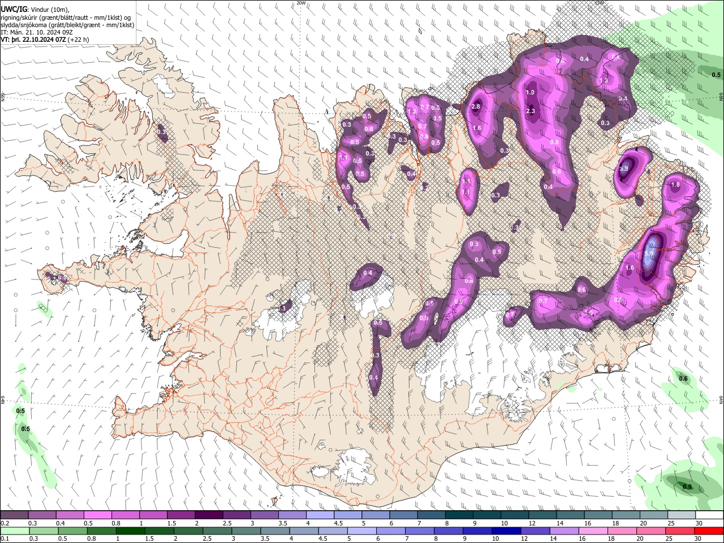Pick the palest green rain-scale swatch at 0.1
This screenshot has width=724, height=543.
(x=15, y=531)
